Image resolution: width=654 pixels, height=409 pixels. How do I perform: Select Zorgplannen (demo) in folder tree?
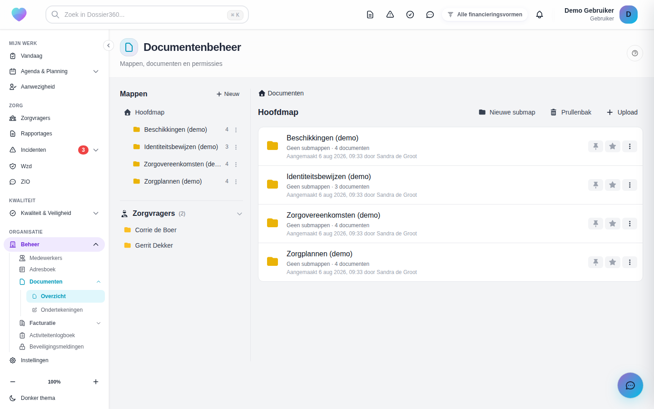click(173, 181)
